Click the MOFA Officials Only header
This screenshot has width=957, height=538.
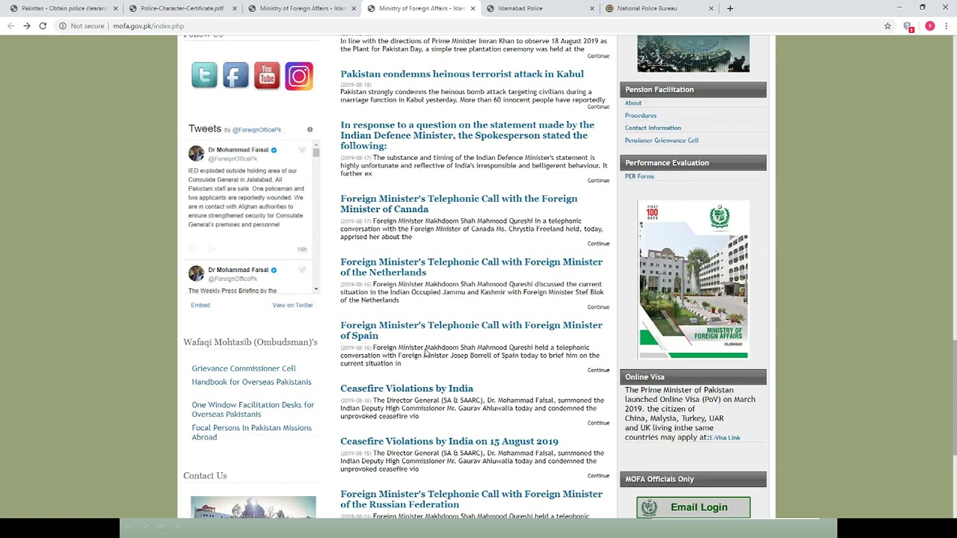click(x=693, y=479)
